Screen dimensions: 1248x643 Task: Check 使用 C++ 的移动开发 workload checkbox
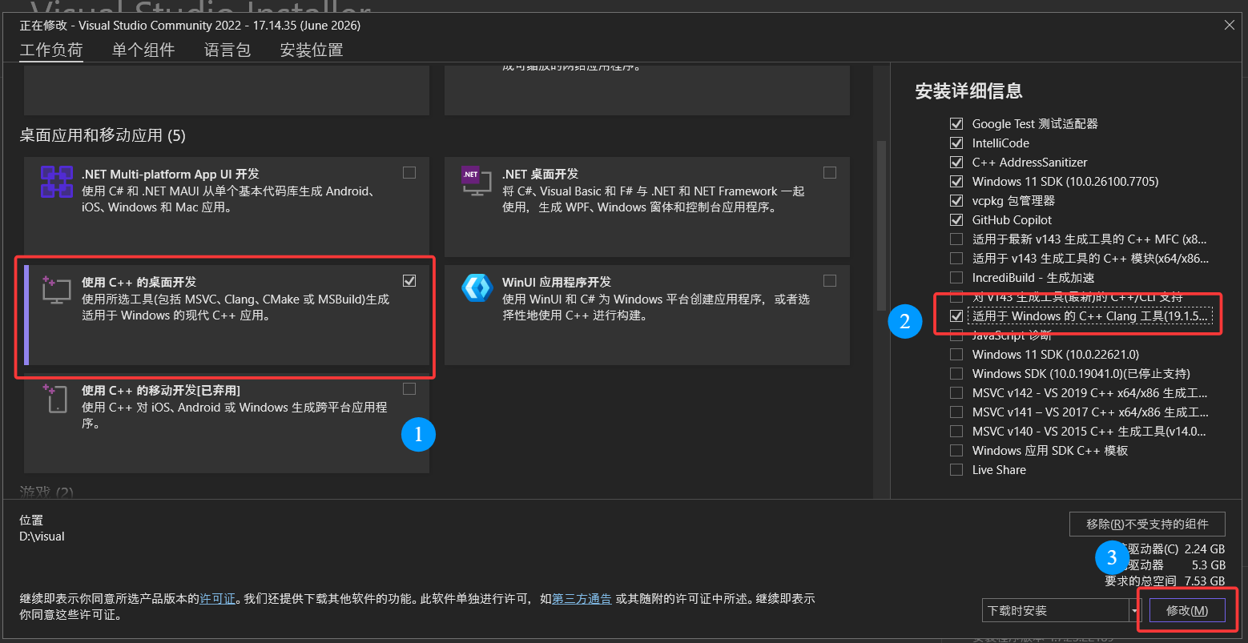tap(409, 388)
